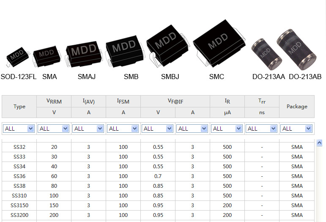Select the SS32 type cell

(19, 147)
